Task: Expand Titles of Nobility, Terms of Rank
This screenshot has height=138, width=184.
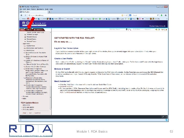Action: [24, 64]
